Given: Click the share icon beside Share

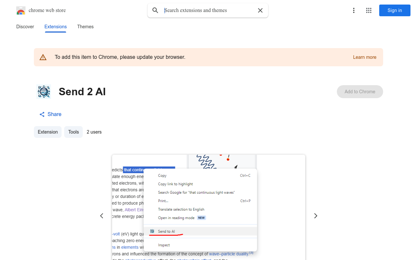Looking at the screenshot, I should [x=42, y=114].
